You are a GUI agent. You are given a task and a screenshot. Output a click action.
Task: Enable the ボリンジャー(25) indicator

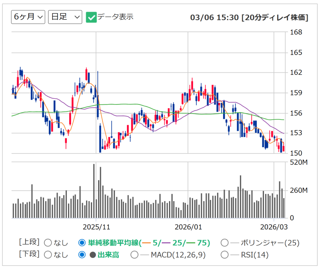click(225, 242)
